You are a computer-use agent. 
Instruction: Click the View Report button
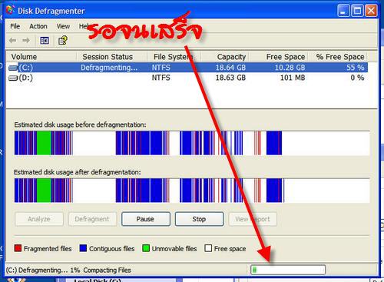[x=253, y=219]
